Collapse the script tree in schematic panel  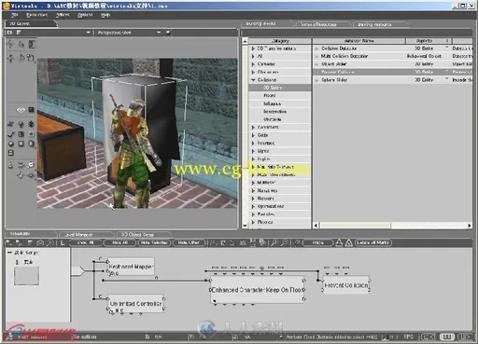click(x=9, y=253)
